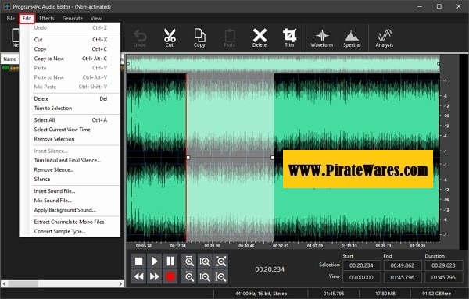The image size is (469, 299).
Task: Click the bottom-row middle zoom icon
Action: click(205, 277)
